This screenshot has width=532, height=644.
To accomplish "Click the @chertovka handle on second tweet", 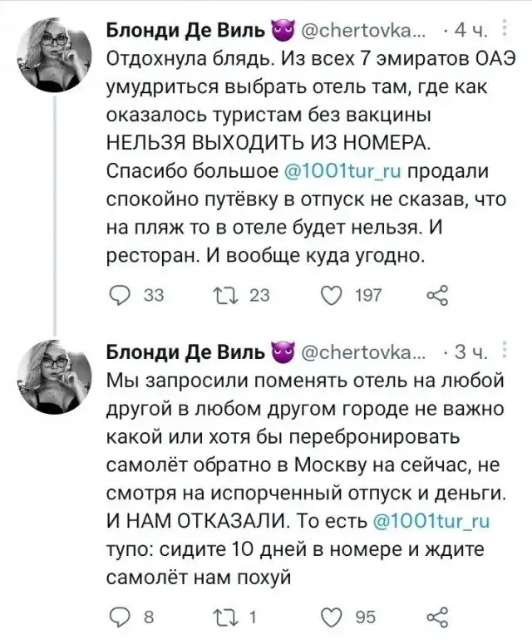I will tap(359, 352).
